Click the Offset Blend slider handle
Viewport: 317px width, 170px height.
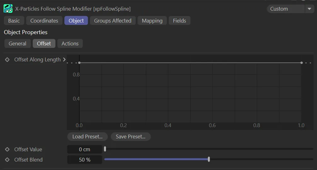[x=209, y=159]
